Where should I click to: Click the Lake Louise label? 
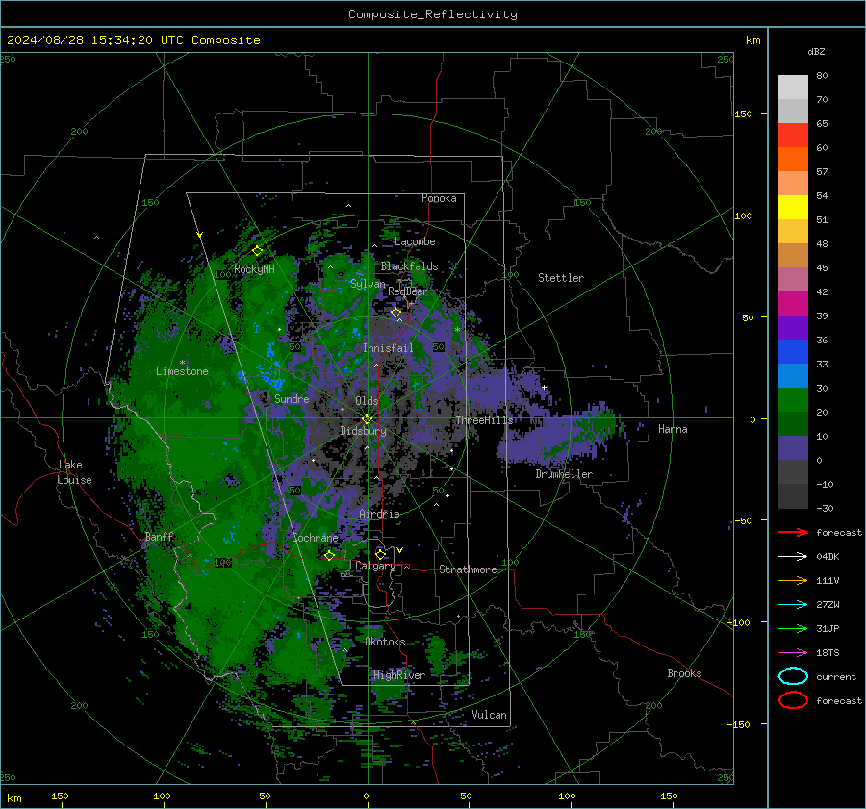point(74,472)
